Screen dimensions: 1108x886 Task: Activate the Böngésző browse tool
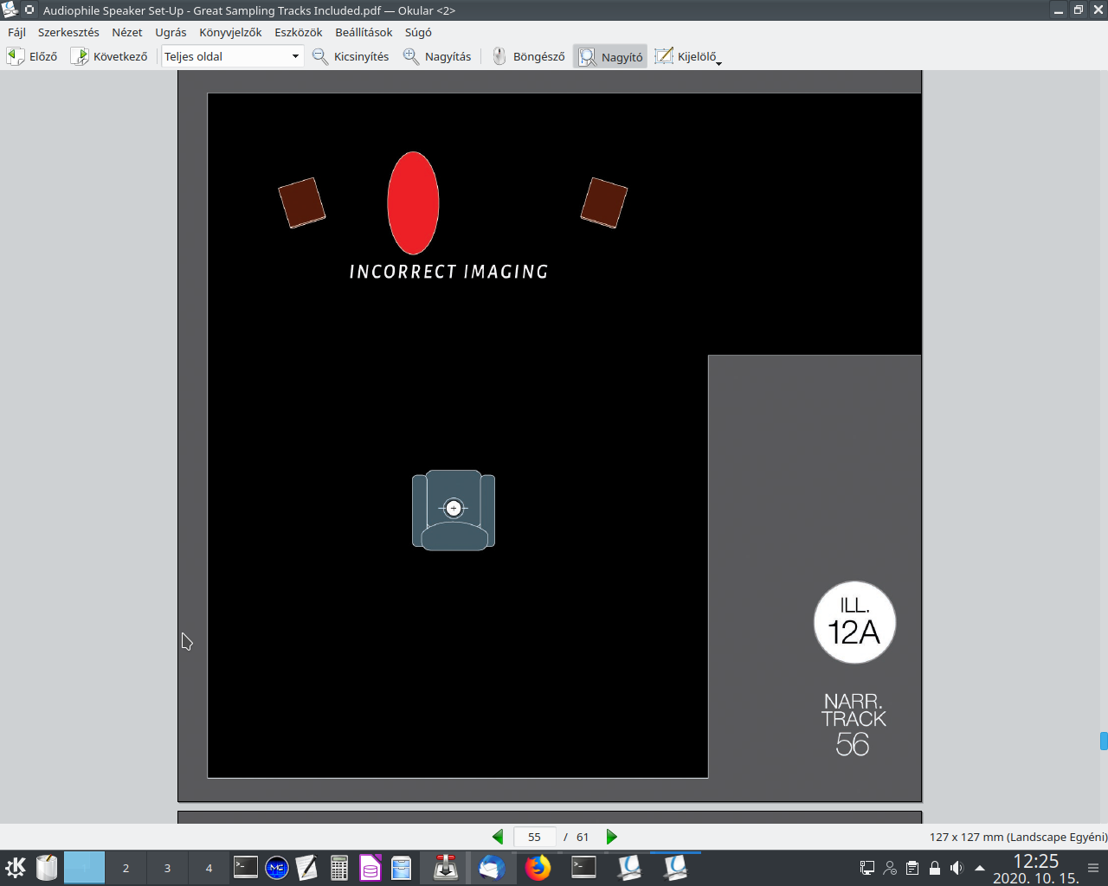pos(527,55)
